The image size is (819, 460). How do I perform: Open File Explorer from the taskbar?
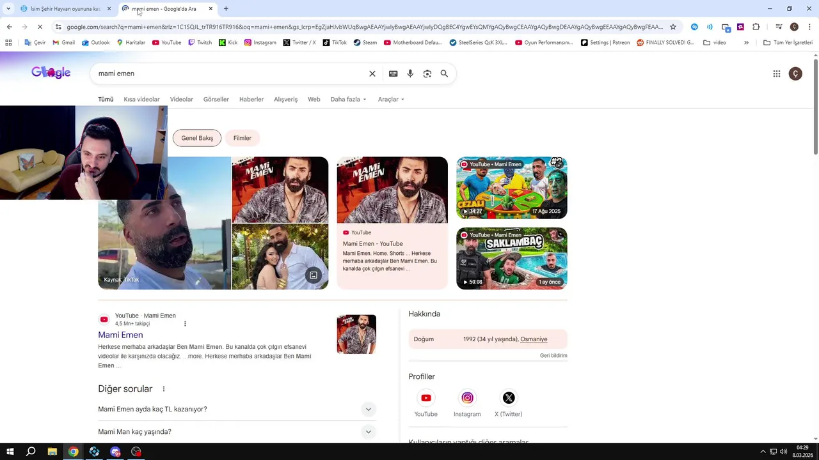point(52,452)
